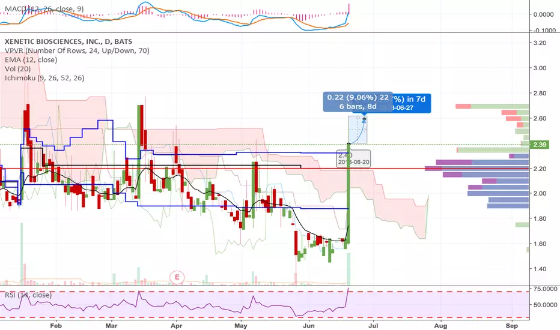Select the longest volume profile bar at 2.20
Viewport: 560px width, 330px height.
[477, 169]
